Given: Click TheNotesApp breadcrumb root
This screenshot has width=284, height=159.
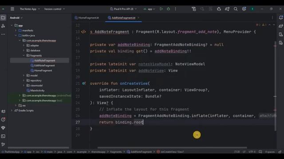Looking at the screenshot, I should point(10,152).
